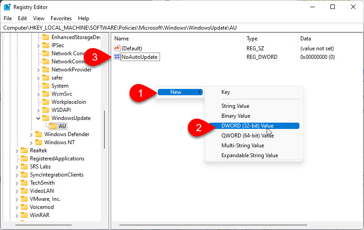This screenshot has width=364, height=230.
Task: Expand the WcmSvc key
Action: click(38, 94)
